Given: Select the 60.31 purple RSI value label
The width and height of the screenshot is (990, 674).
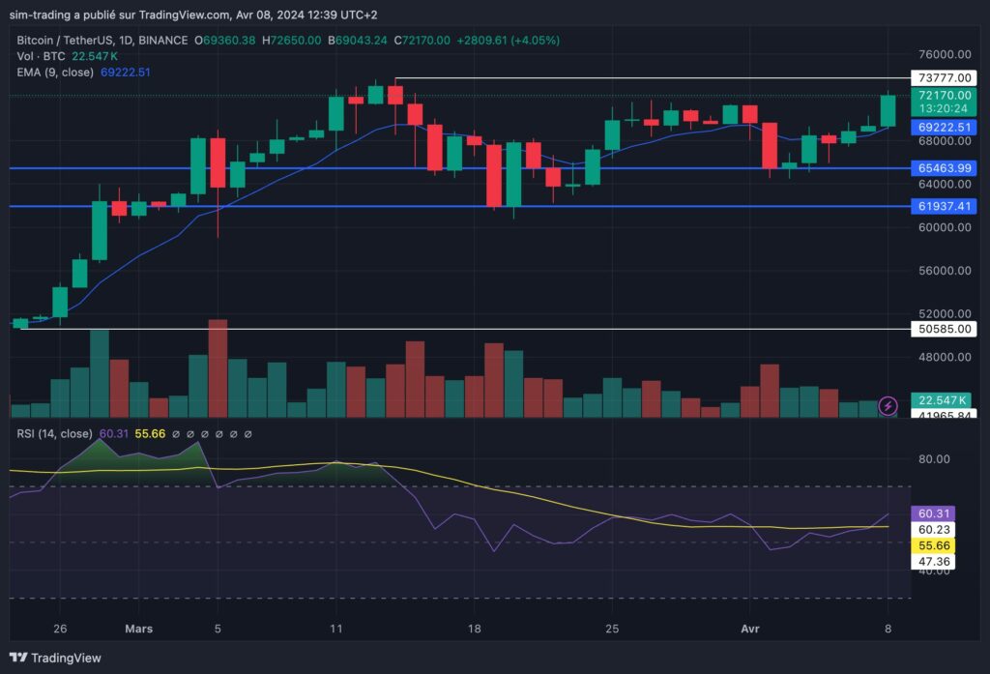Looking at the screenshot, I should click(932, 513).
